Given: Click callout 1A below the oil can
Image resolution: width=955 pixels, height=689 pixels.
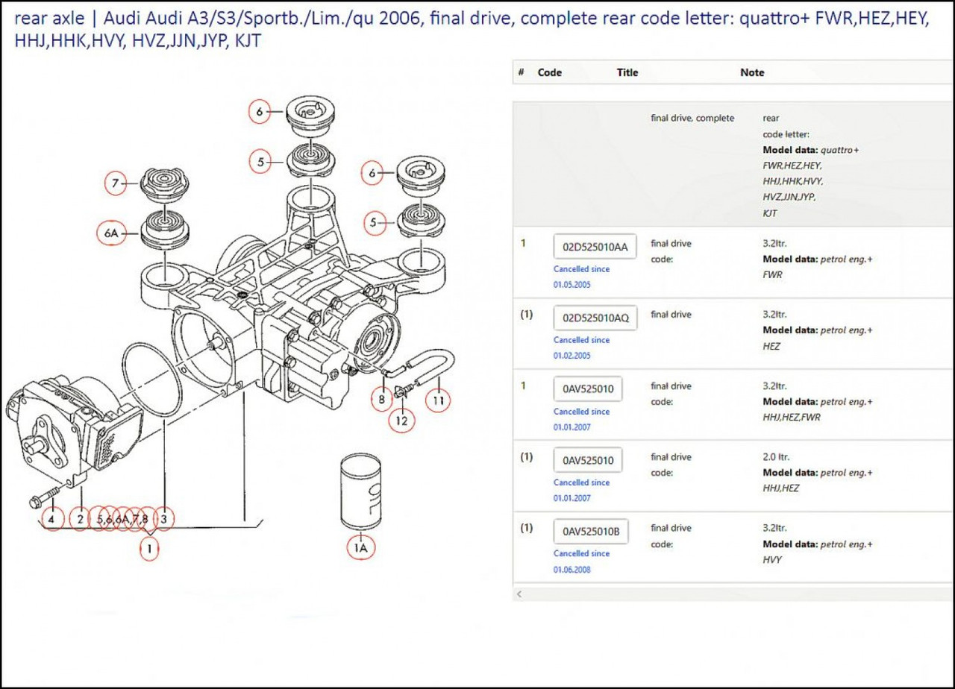Looking at the screenshot, I should [360, 548].
